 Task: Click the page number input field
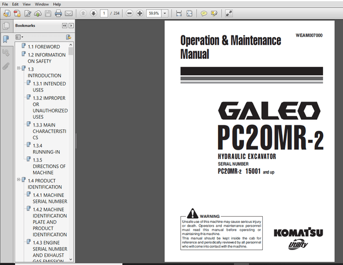point(104,13)
